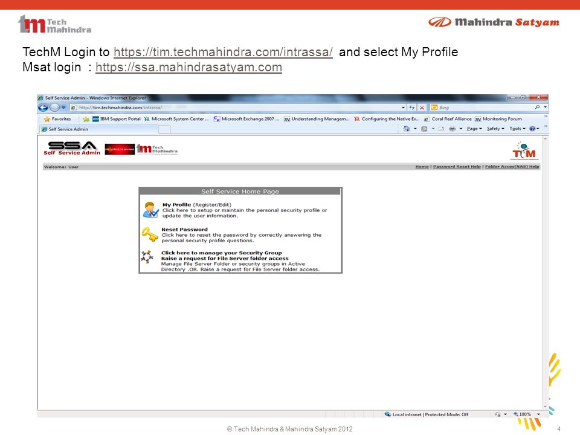Open the Reset Password link
Image resolution: width=580 pixels, height=435 pixels.
[185, 230]
